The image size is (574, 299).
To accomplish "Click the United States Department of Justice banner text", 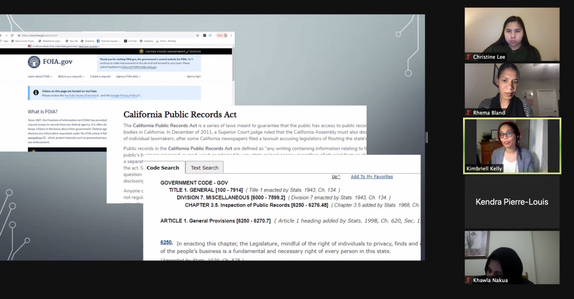I will click(x=173, y=52).
